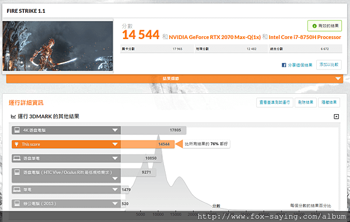Open the NVIDIA GeForce RTX 2070 Max-Q link
The height and width of the screenshot is (222, 350).
(x=215, y=37)
